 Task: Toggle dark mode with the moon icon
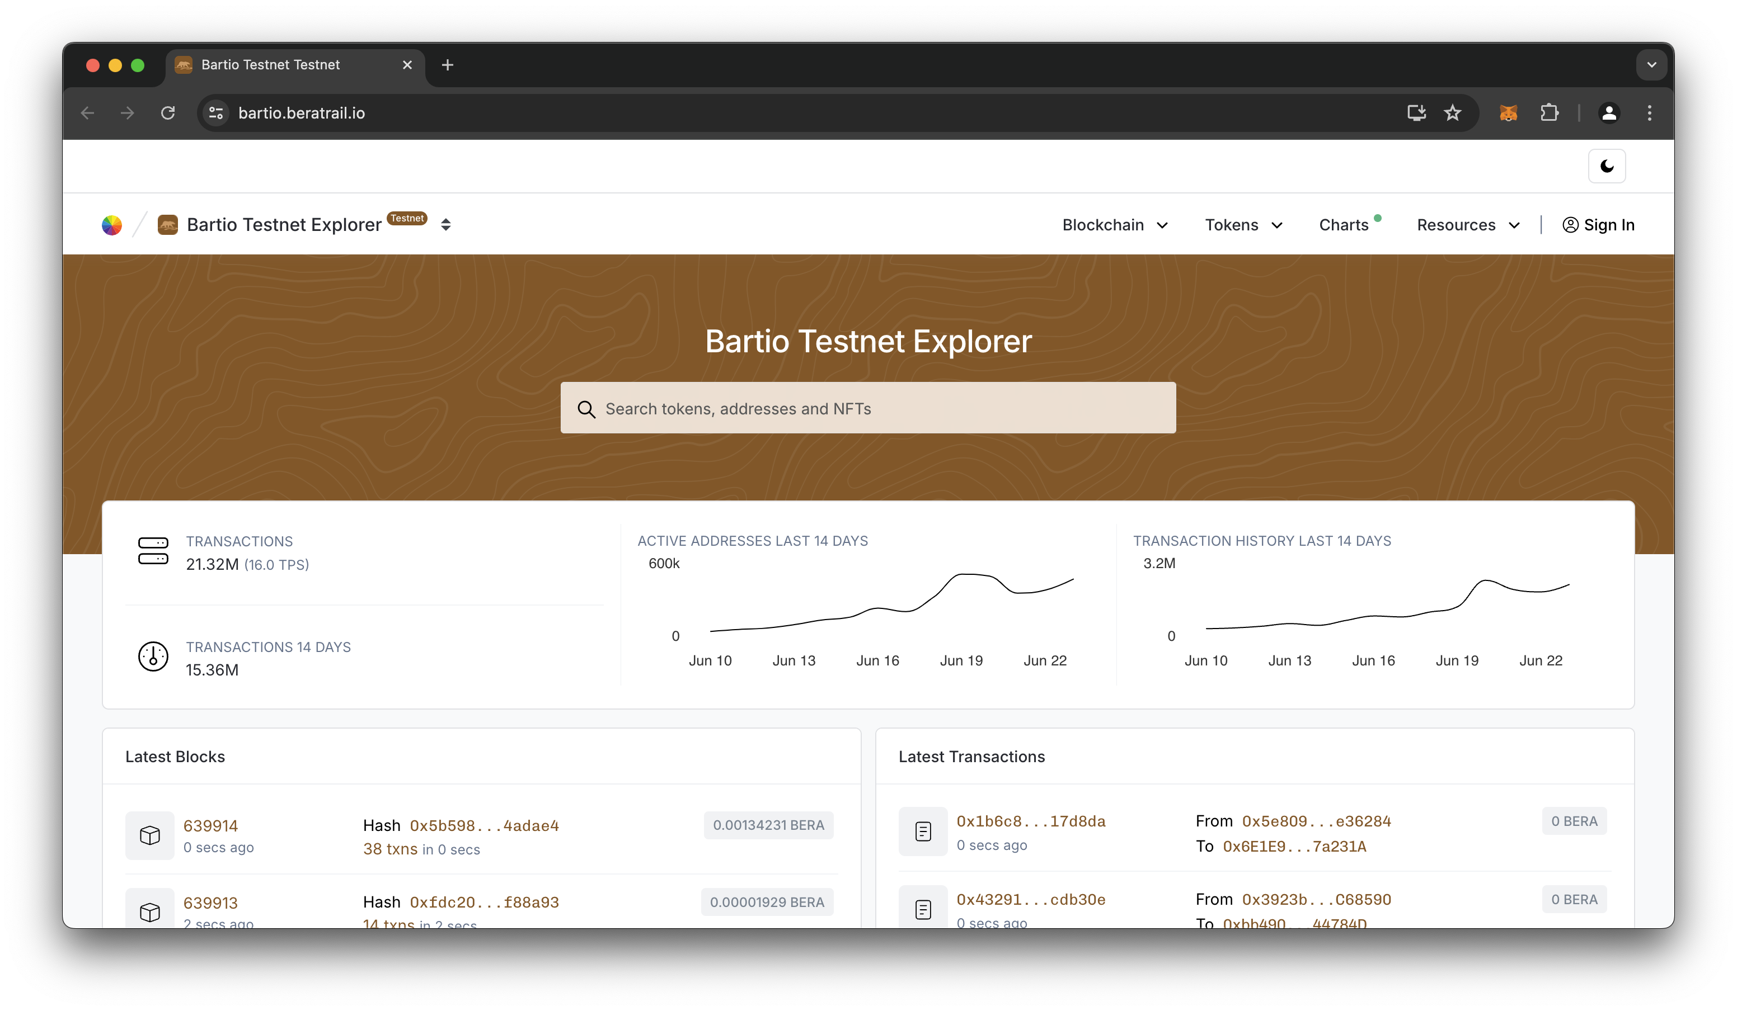[1606, 166]
